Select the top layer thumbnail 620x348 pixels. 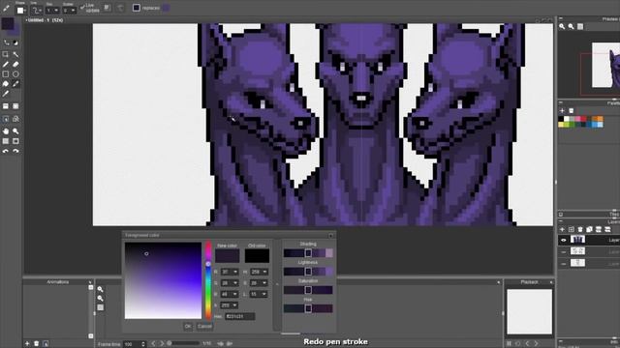tap(577, 240)
